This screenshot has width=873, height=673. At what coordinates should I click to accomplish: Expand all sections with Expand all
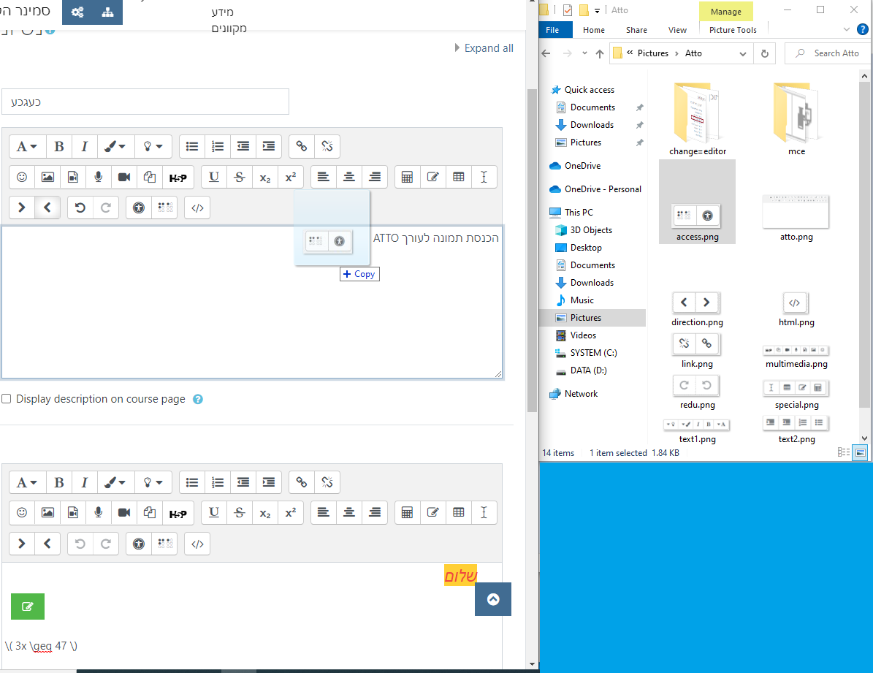(488, 48)
